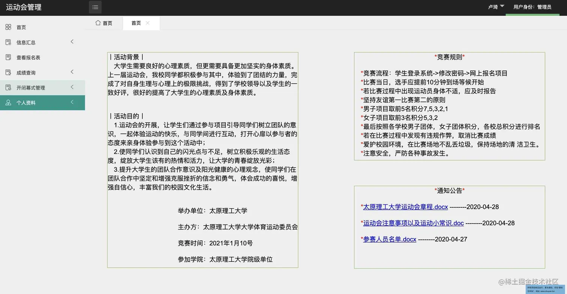This screenshot has height=294, width=567.
Task: Click the 竞赛流程 rule line
Action: [x=434, y=73]
